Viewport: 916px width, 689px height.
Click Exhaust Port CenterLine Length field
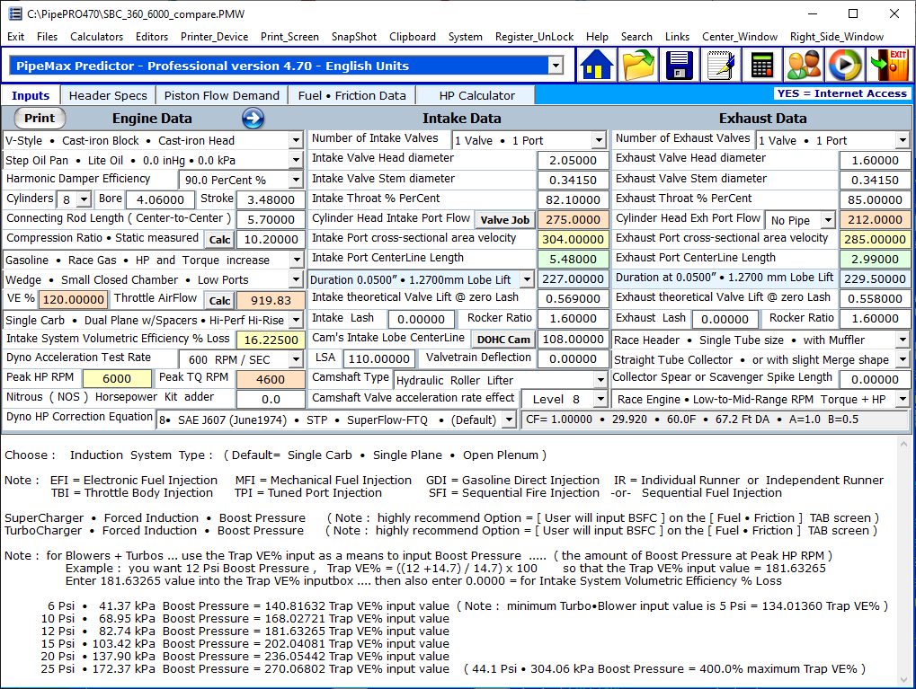[875, 260]
